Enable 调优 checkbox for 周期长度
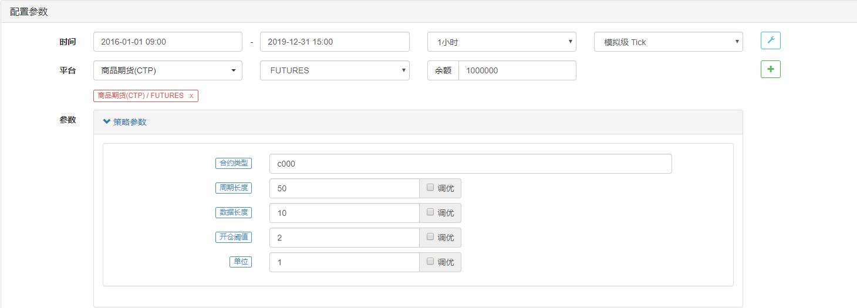 click(x=430, y=188)
